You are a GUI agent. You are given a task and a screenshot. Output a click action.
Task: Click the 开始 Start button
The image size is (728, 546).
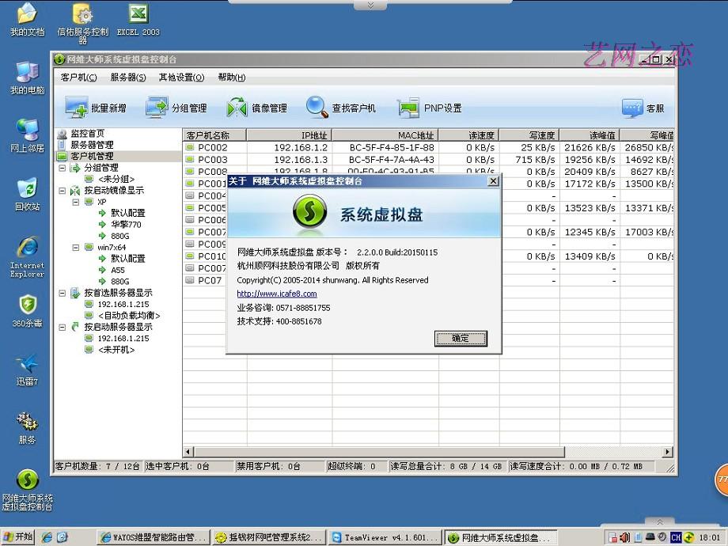click(18, 537)
